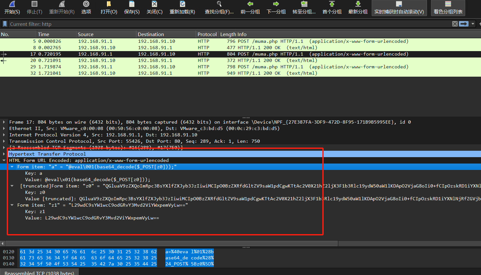Image resolution: width=481 pixels, height=275 pixels.
Task: Collapse HTML Form URL Encoded node
Action: (4, 160)
